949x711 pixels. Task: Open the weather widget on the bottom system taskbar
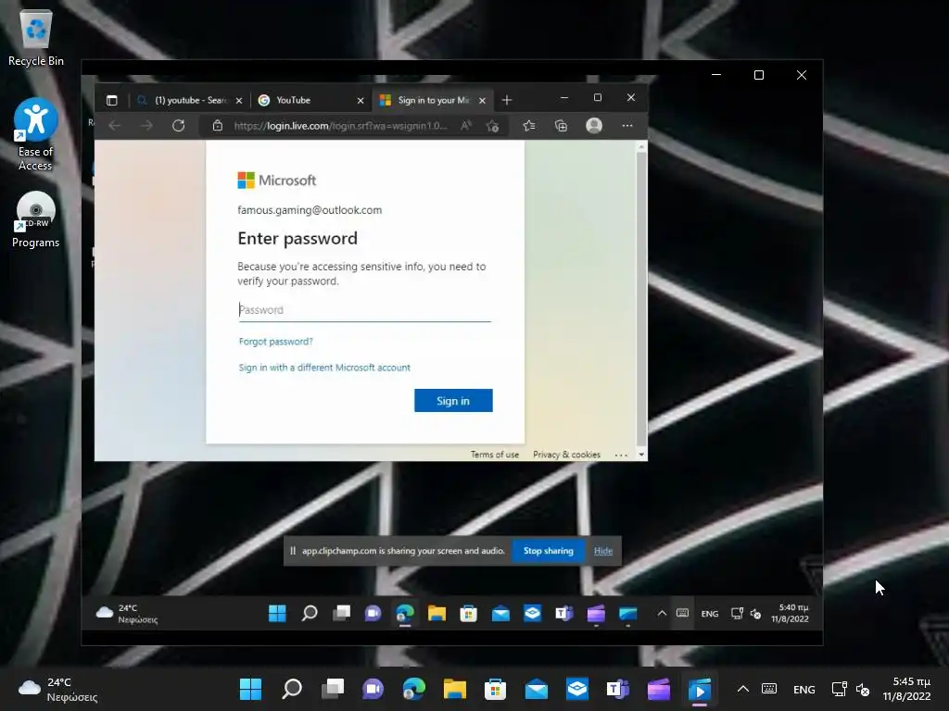pyautogui.click(x=58, y=689)
